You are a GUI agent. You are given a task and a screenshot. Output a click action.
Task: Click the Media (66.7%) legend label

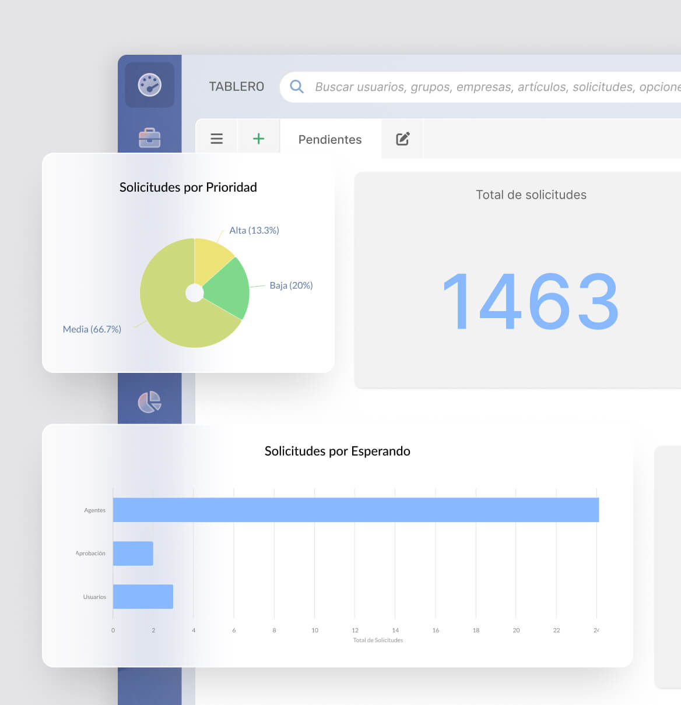(92, 329)
